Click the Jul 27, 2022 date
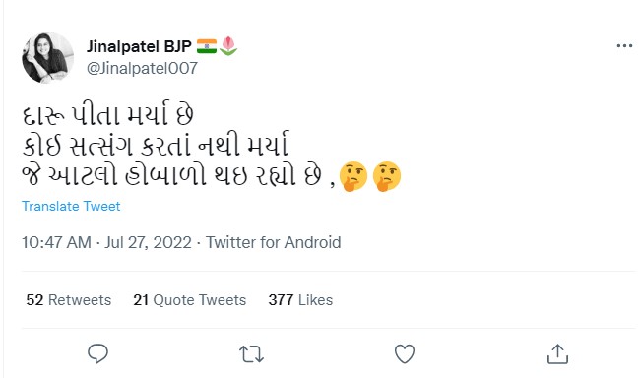Image resolution: width=639 pixels, height=378 pixels. pyautogui.click(x=148, y=243)
